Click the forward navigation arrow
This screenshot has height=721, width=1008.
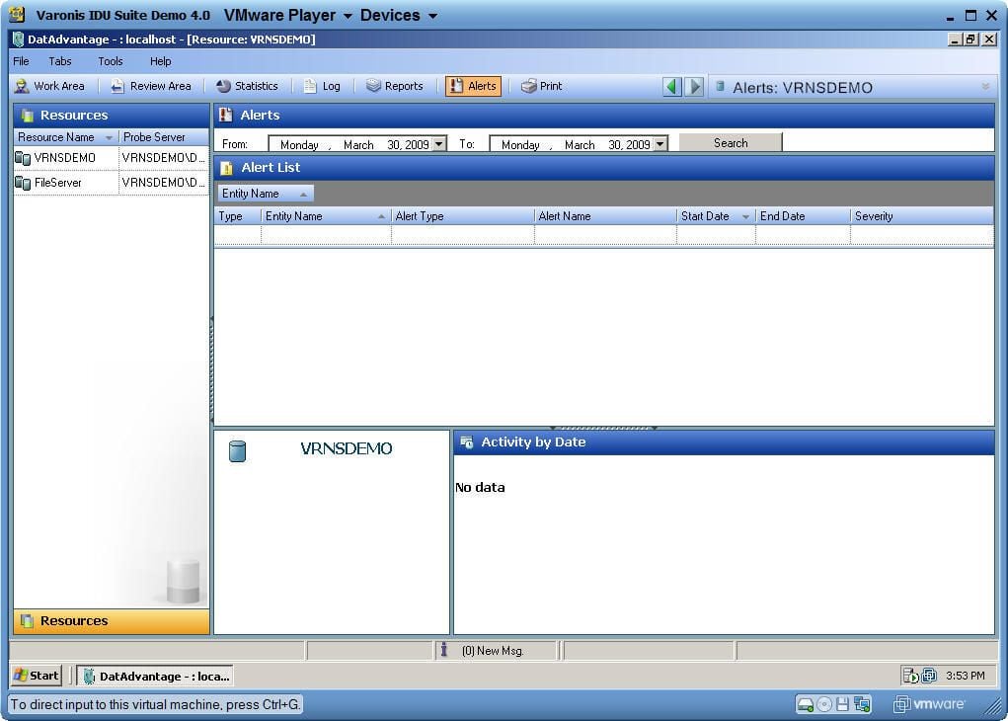tap(694, 86)
